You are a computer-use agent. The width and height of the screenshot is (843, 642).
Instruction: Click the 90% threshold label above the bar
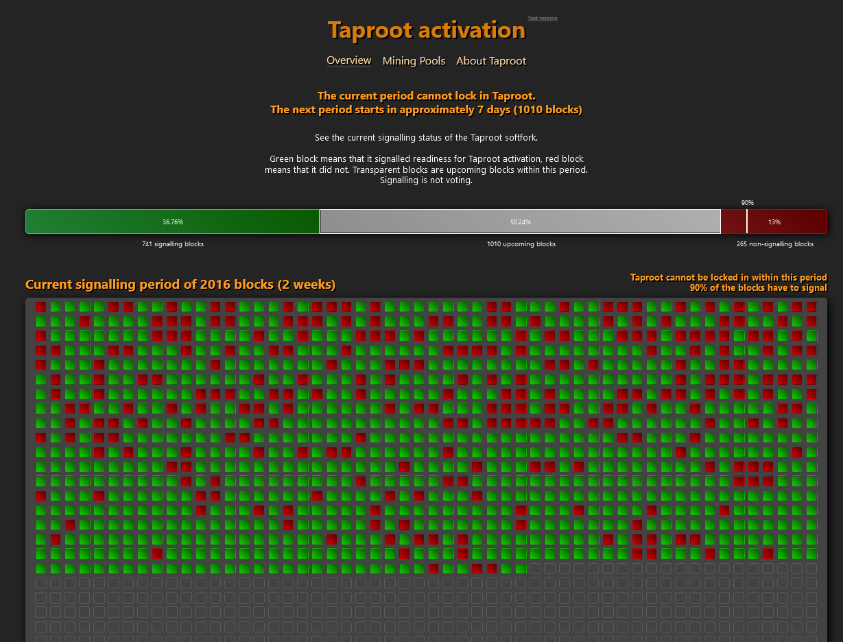coord(748,203)
